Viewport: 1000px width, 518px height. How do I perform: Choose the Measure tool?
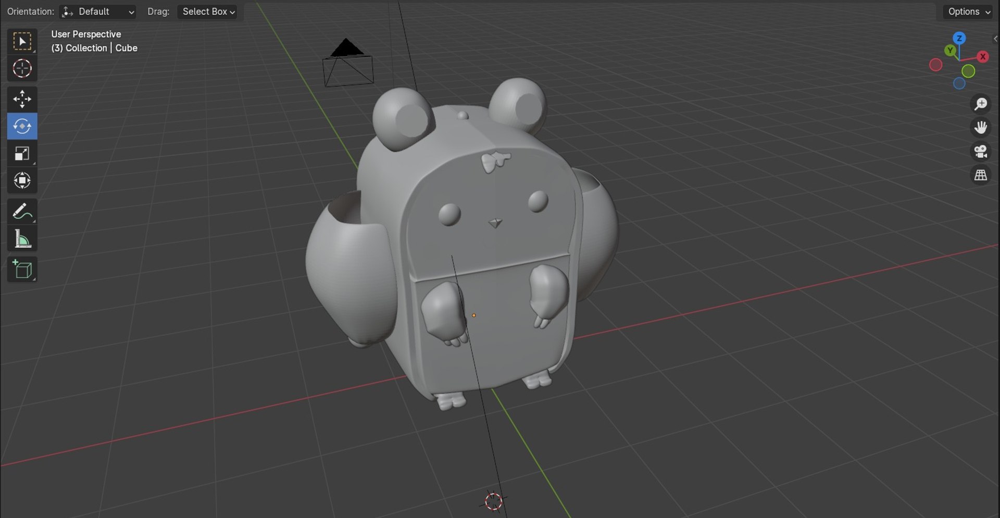pos(22,238)
